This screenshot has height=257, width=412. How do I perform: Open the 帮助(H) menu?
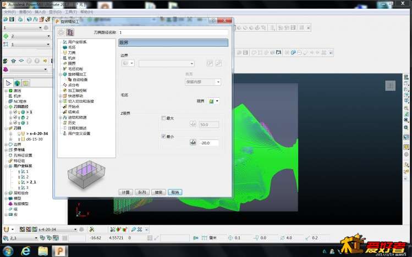click(x=87, y=12)
